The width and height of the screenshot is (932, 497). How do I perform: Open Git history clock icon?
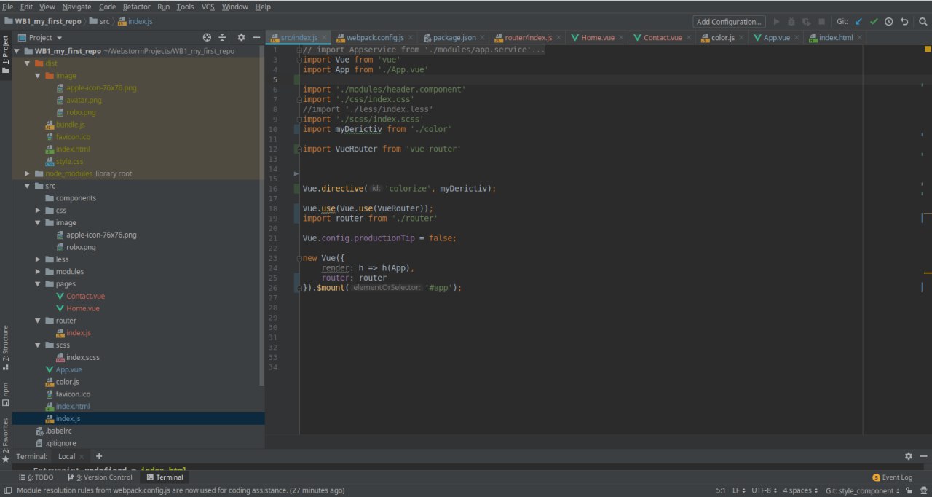tap(889, 22)
